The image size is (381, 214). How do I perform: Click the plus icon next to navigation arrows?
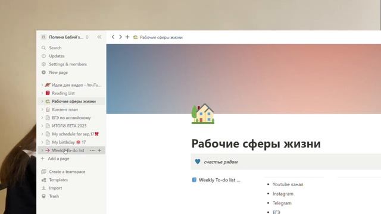127,37
